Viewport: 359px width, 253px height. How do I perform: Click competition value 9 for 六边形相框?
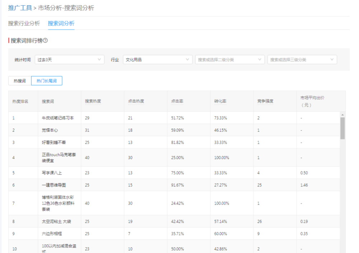(x=258, y=234)
